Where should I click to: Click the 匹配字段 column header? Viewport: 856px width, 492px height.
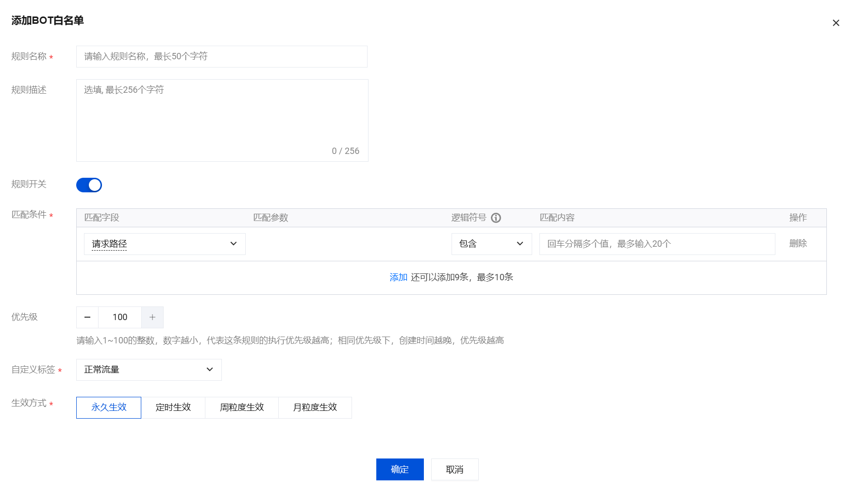coord(101,218)
